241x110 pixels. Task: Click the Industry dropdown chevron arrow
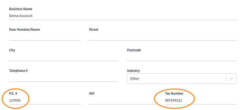(x=231, y=78)
